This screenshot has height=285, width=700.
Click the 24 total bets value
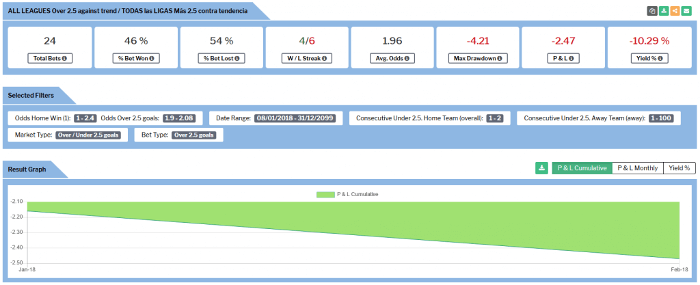[x=50, y=41]
